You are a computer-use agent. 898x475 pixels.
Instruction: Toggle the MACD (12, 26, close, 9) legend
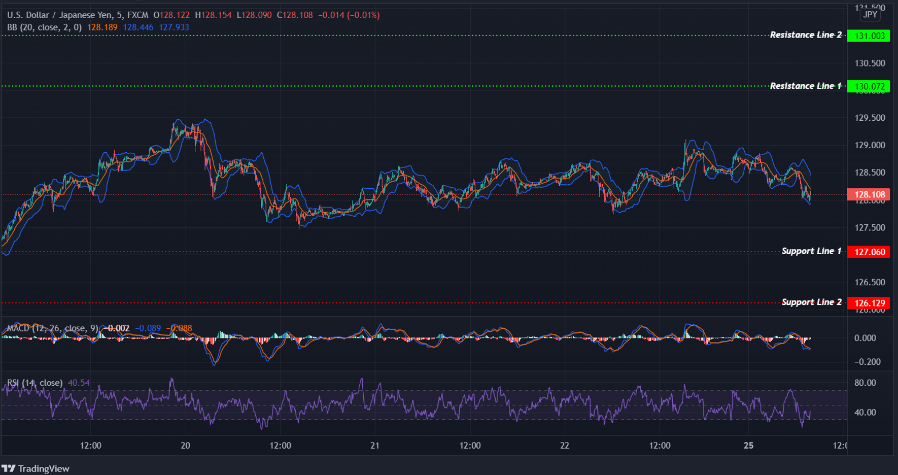(53, 328)
